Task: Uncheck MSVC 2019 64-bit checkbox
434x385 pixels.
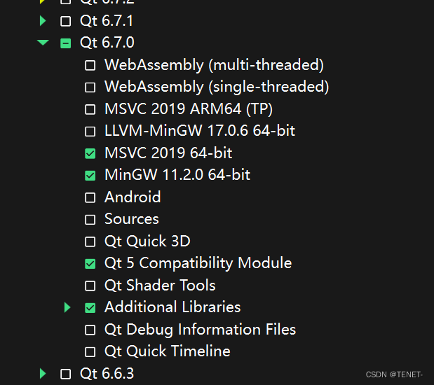Action: (x=90, y=153)
